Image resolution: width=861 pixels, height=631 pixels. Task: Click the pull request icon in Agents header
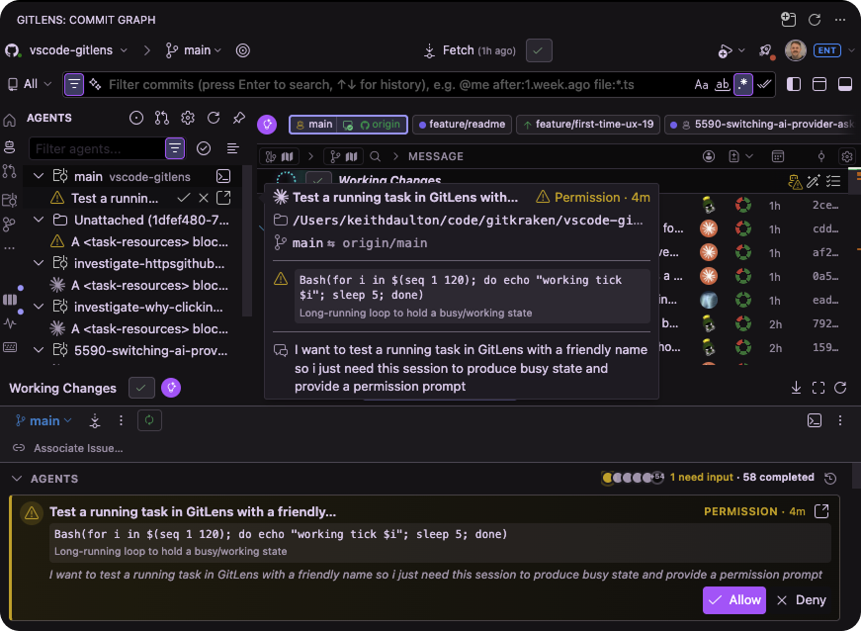tap(162, 118)
